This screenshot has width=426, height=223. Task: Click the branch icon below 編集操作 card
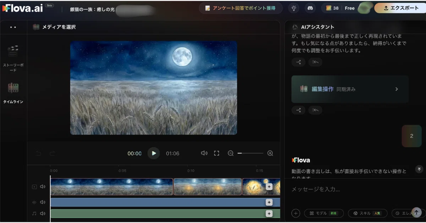[x=299, y=110]
